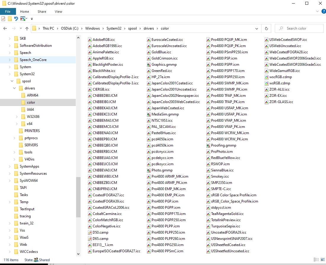Select file named JapanColor2002Newspaper.icc
The image size is (326, 265).
[175, 96]
